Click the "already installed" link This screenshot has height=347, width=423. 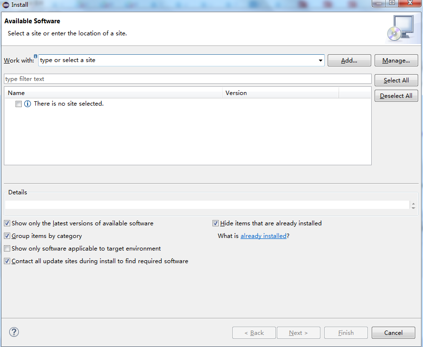(x=263, y=236)
